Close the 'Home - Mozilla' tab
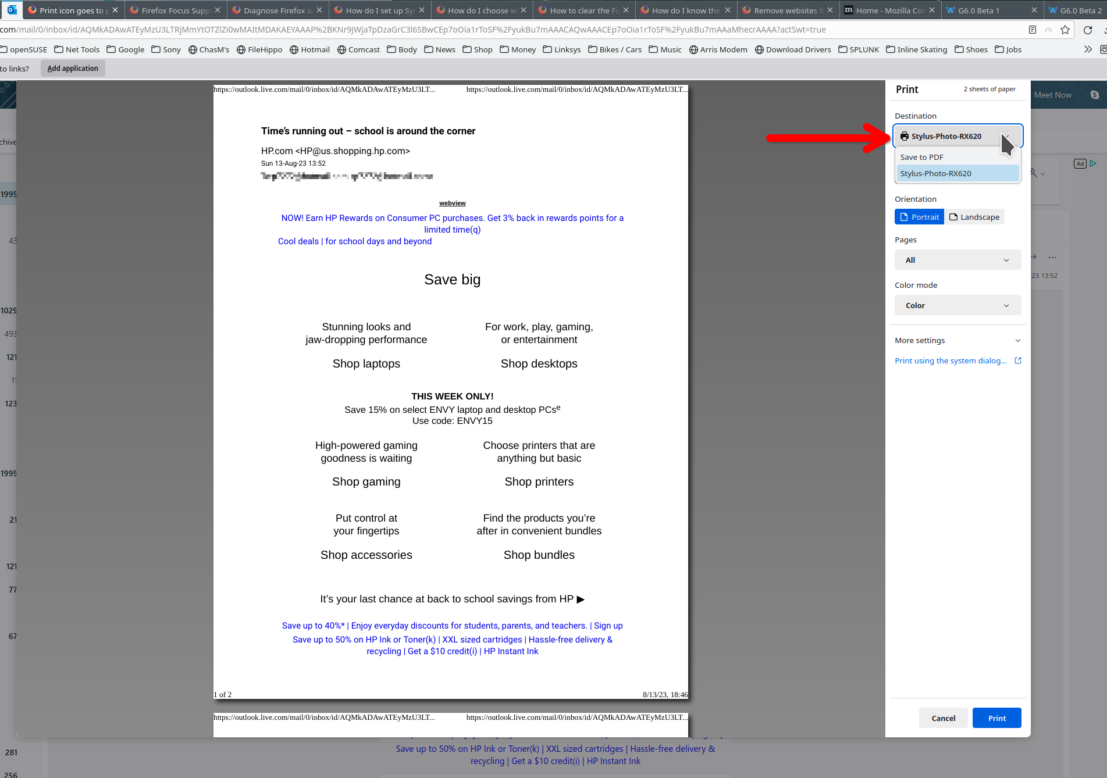Image resolution: width=1107 pixels, height=778 pixels. point(932,10)
